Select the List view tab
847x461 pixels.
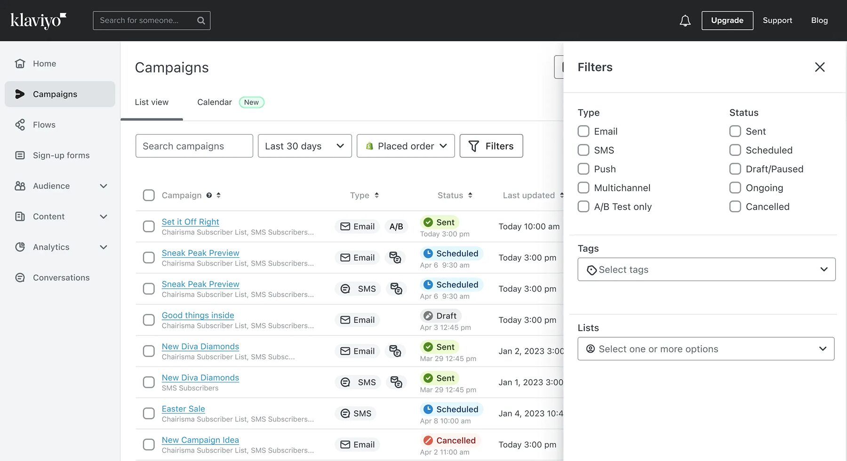click(152, 102)
